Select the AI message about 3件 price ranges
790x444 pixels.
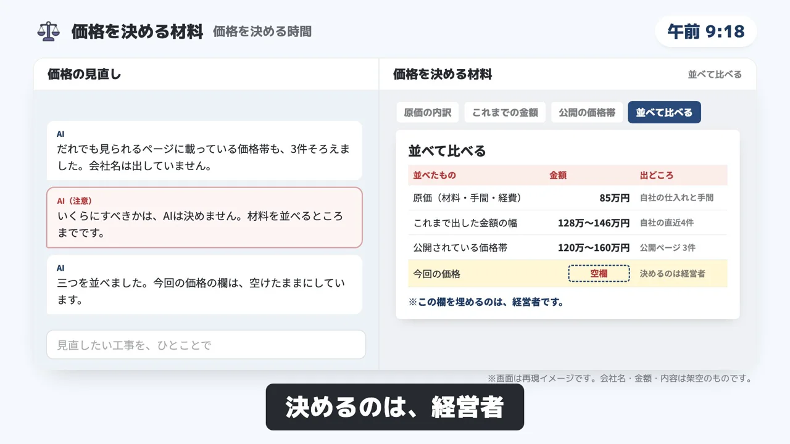[204, 150]
